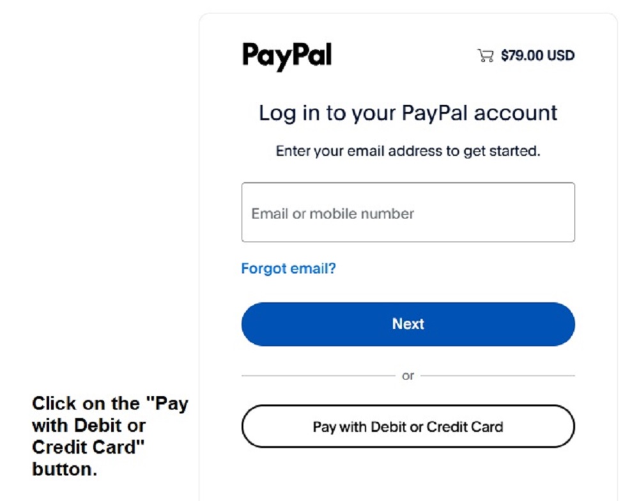Click the bold instruction text beside the card
Viewport: 639px width, 501px height.
click(x=109, y=436)
